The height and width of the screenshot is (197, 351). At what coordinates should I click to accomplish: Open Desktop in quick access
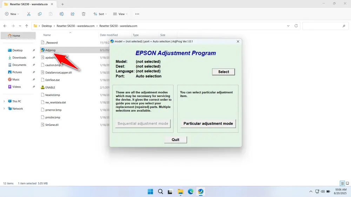tap(18, 50)
